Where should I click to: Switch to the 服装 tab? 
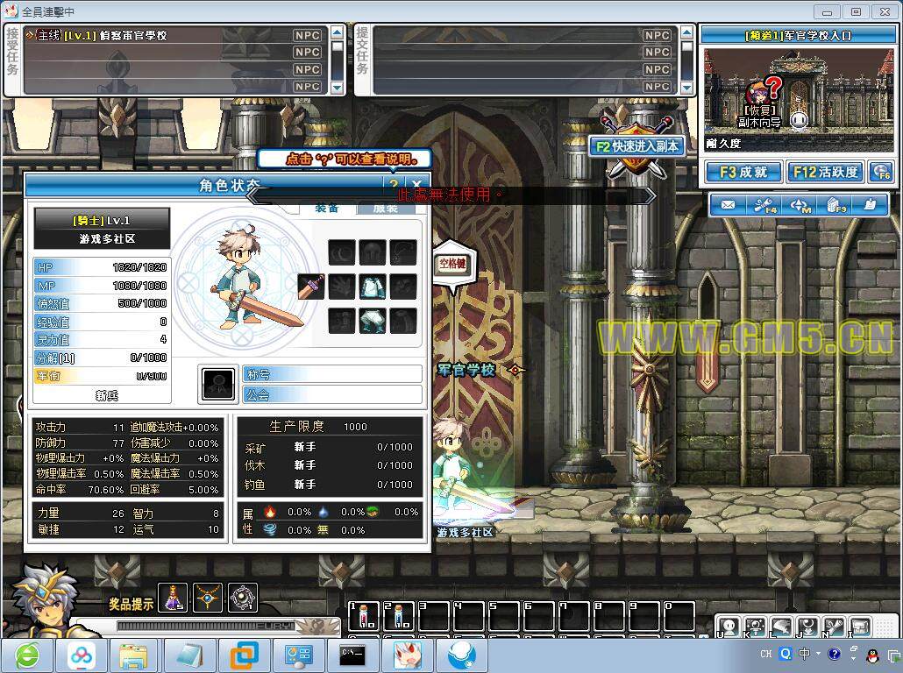(386, 209)
